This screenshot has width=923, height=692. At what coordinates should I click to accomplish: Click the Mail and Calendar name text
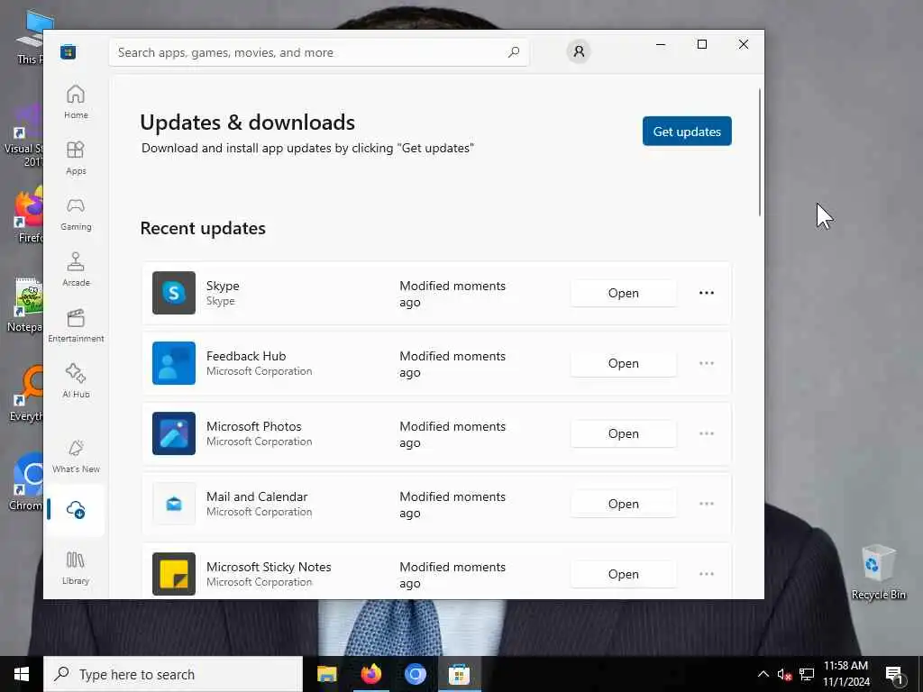[x=257, y=496]
